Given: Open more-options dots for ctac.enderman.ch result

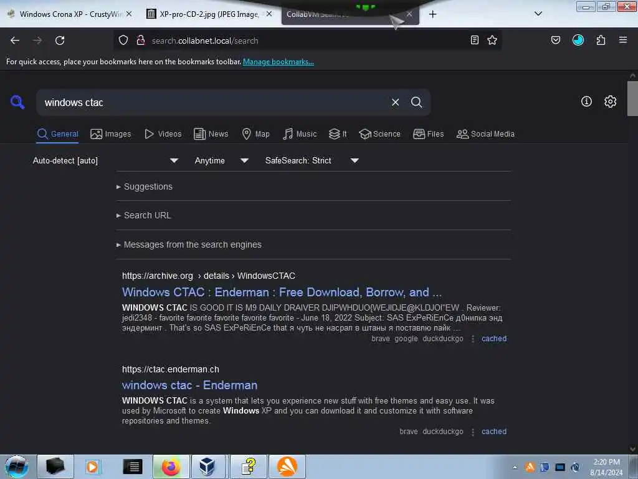Looking at the screenshot, I should (472, 432).
